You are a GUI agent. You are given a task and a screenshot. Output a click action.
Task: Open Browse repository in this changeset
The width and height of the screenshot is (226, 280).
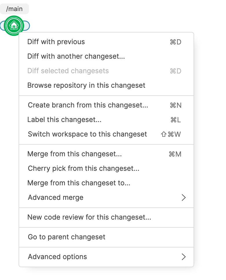click(x=86, y=85)
